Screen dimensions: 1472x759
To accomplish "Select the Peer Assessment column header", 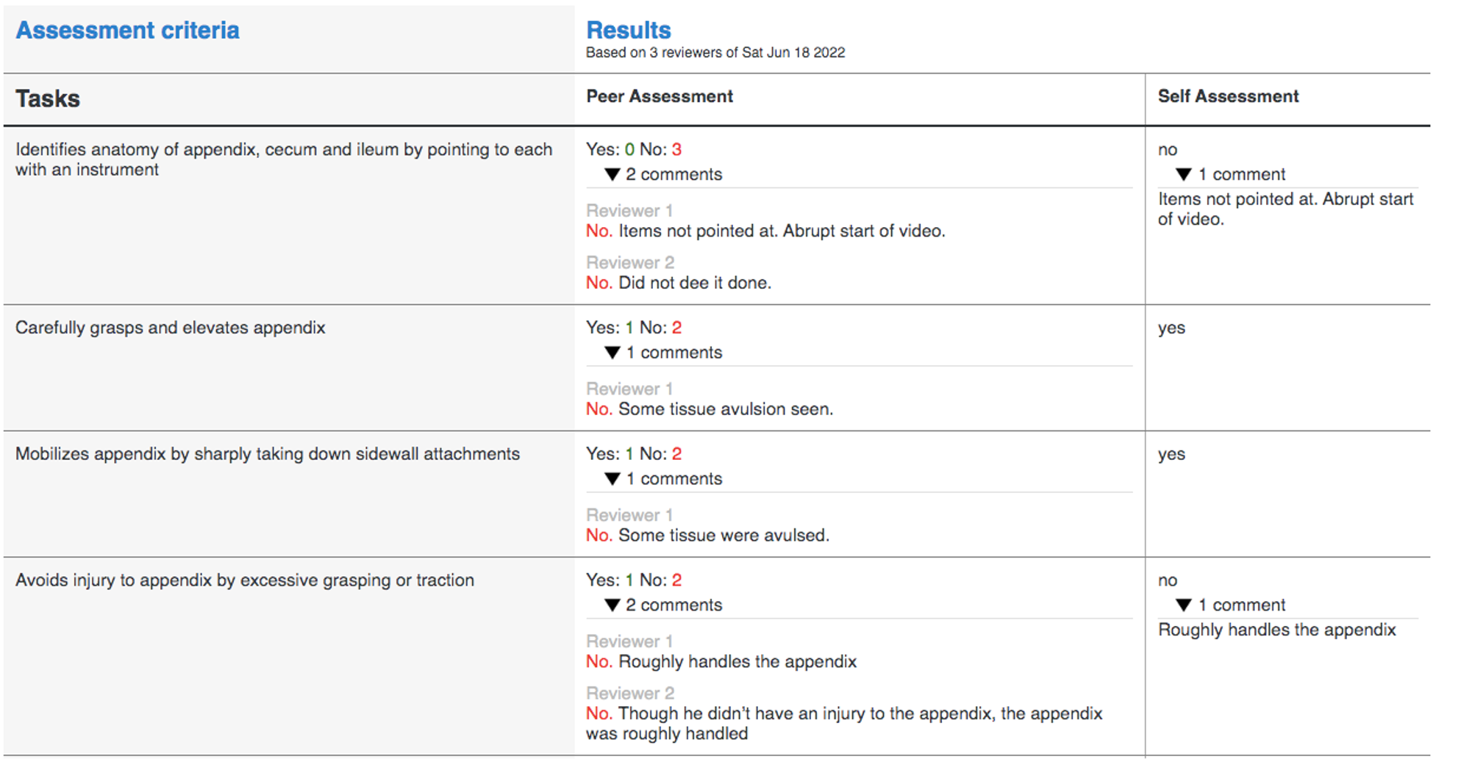I will point(659,96).
